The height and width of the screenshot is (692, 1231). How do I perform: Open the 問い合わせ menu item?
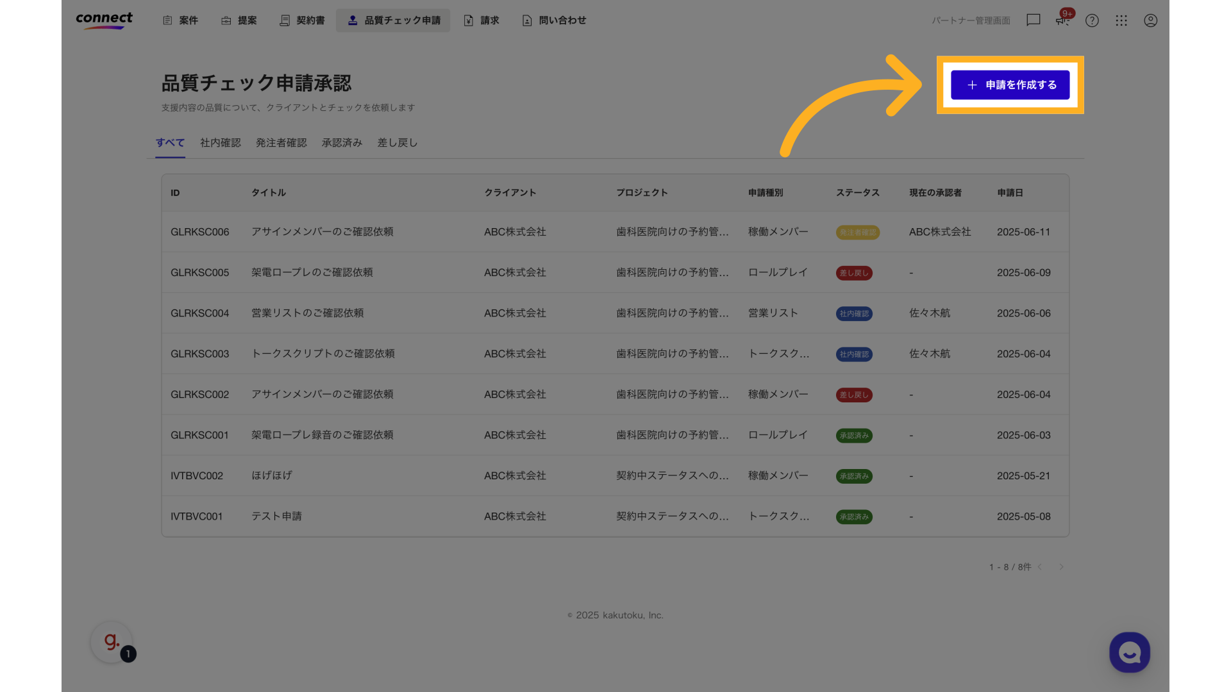pos(553,20)
